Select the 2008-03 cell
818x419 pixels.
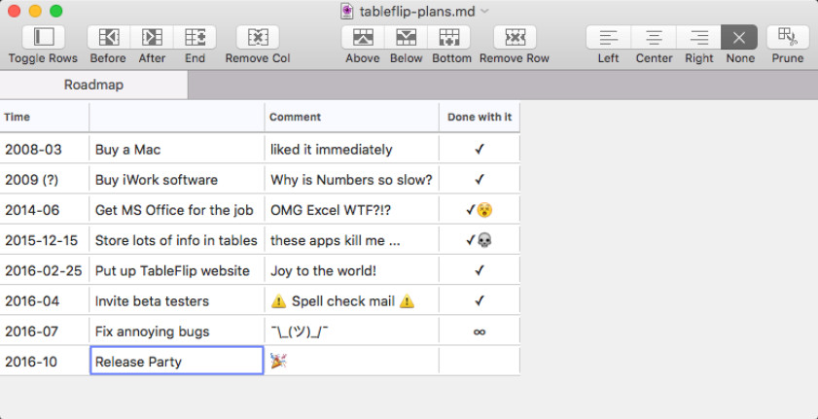(45, 150)
